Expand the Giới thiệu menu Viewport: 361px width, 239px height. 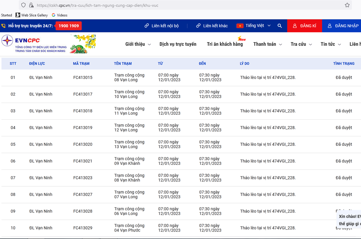pyautogui.click(x=138, y=44)
